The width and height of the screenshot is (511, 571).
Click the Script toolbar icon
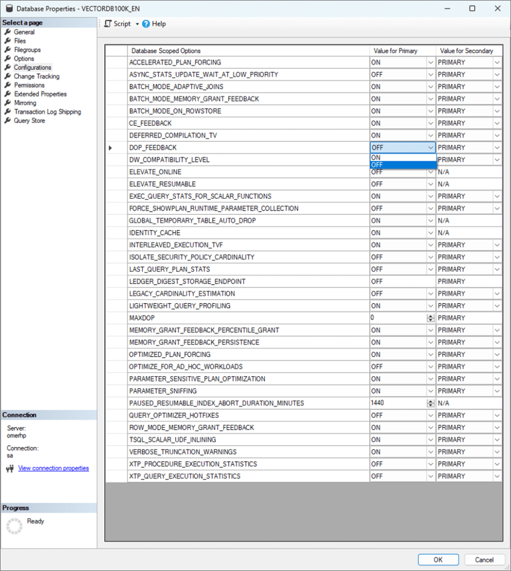[x=108, y=24]
